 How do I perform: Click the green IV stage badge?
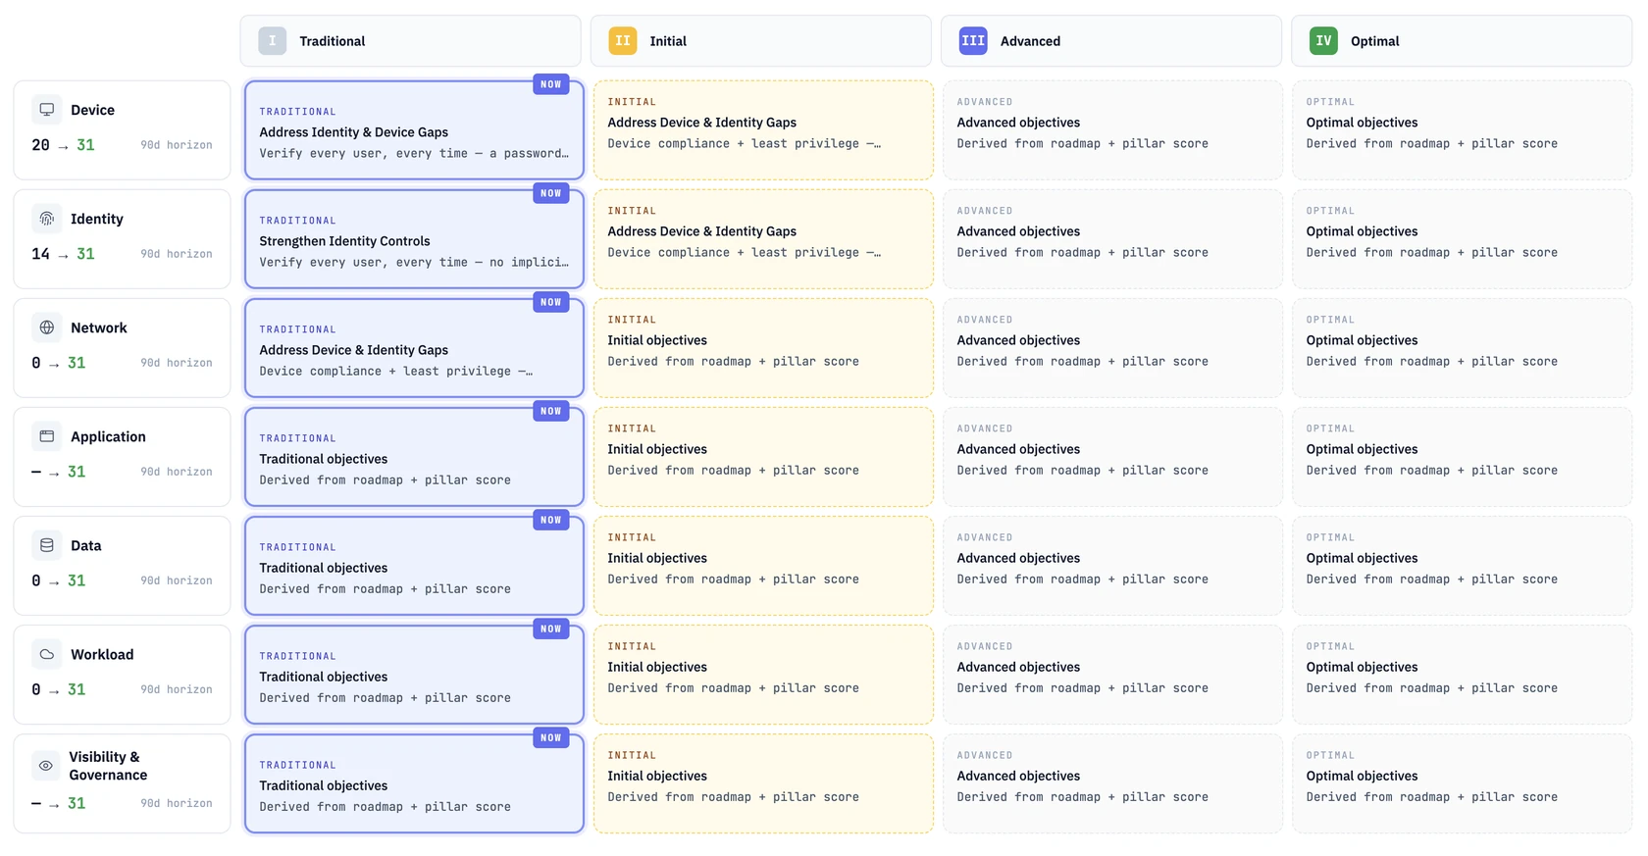pyautogui.click(x=1323, y=41)
